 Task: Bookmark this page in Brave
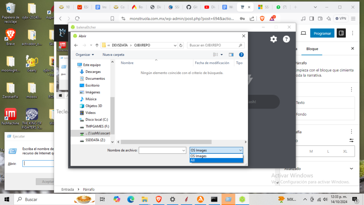click(112, 19)
